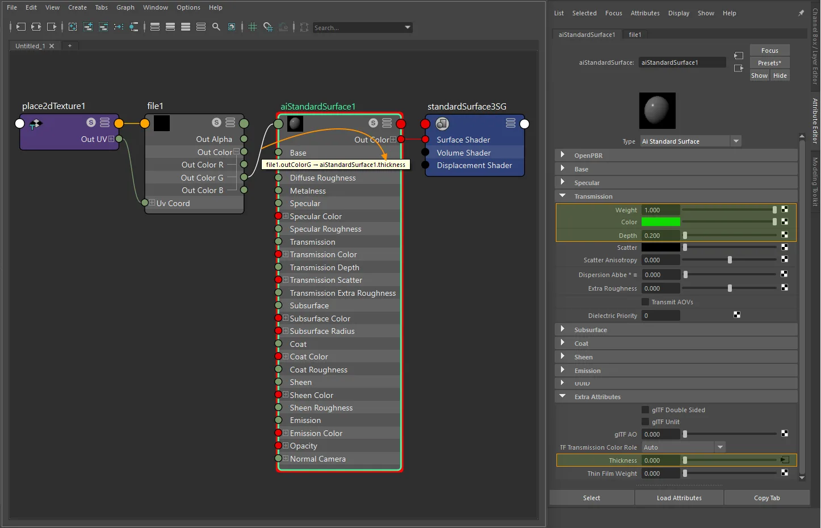
Task: Switch nodes to custom attribute view icon
Action: (201, 27)
